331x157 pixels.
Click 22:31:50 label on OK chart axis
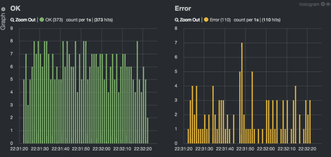pos(81,149)
